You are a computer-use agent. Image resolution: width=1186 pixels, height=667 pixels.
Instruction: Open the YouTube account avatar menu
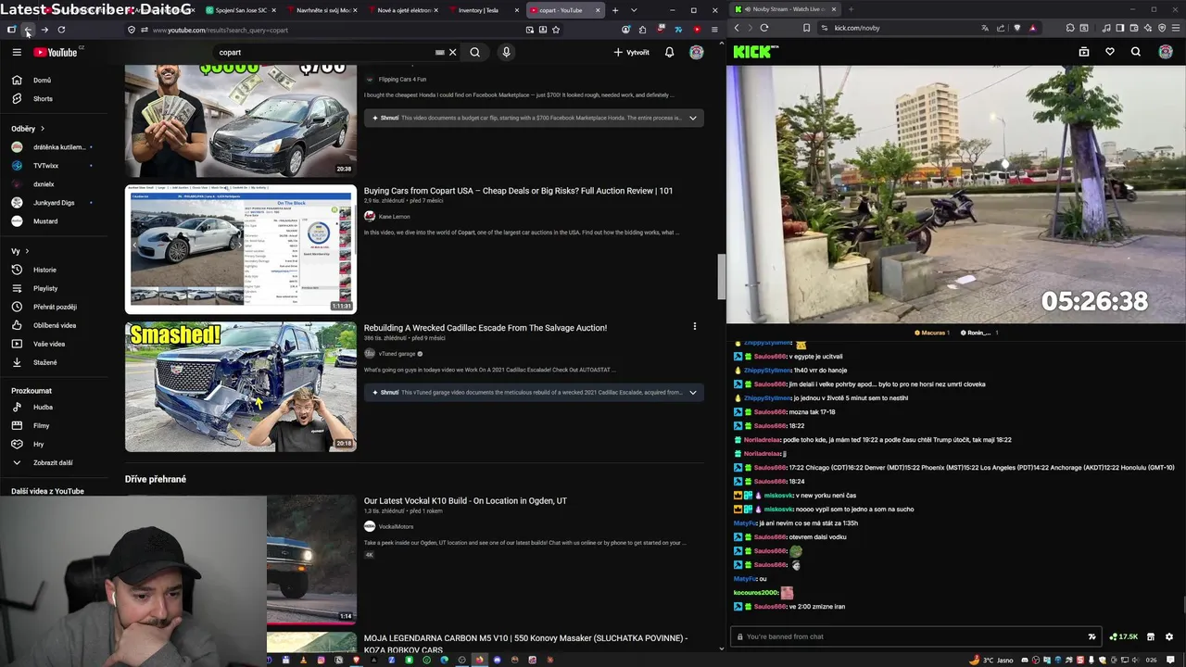(697, 52)
